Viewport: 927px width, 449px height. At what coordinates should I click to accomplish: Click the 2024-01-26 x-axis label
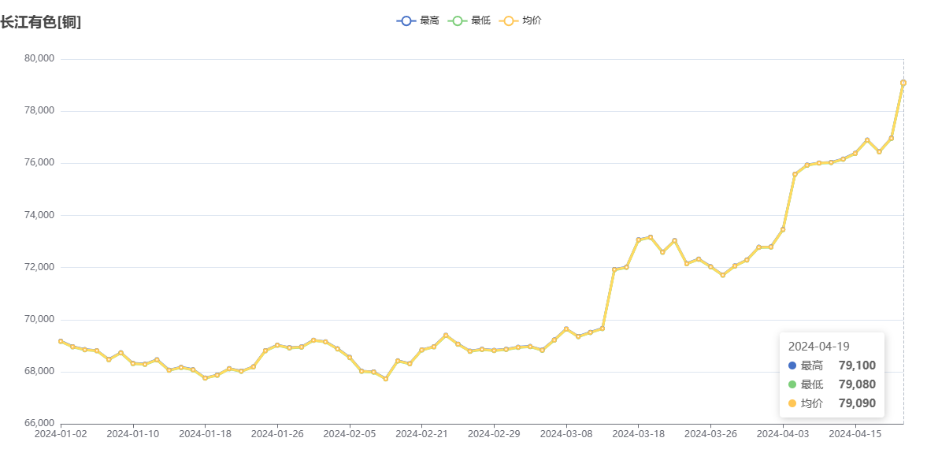click(x=277, y=433)
